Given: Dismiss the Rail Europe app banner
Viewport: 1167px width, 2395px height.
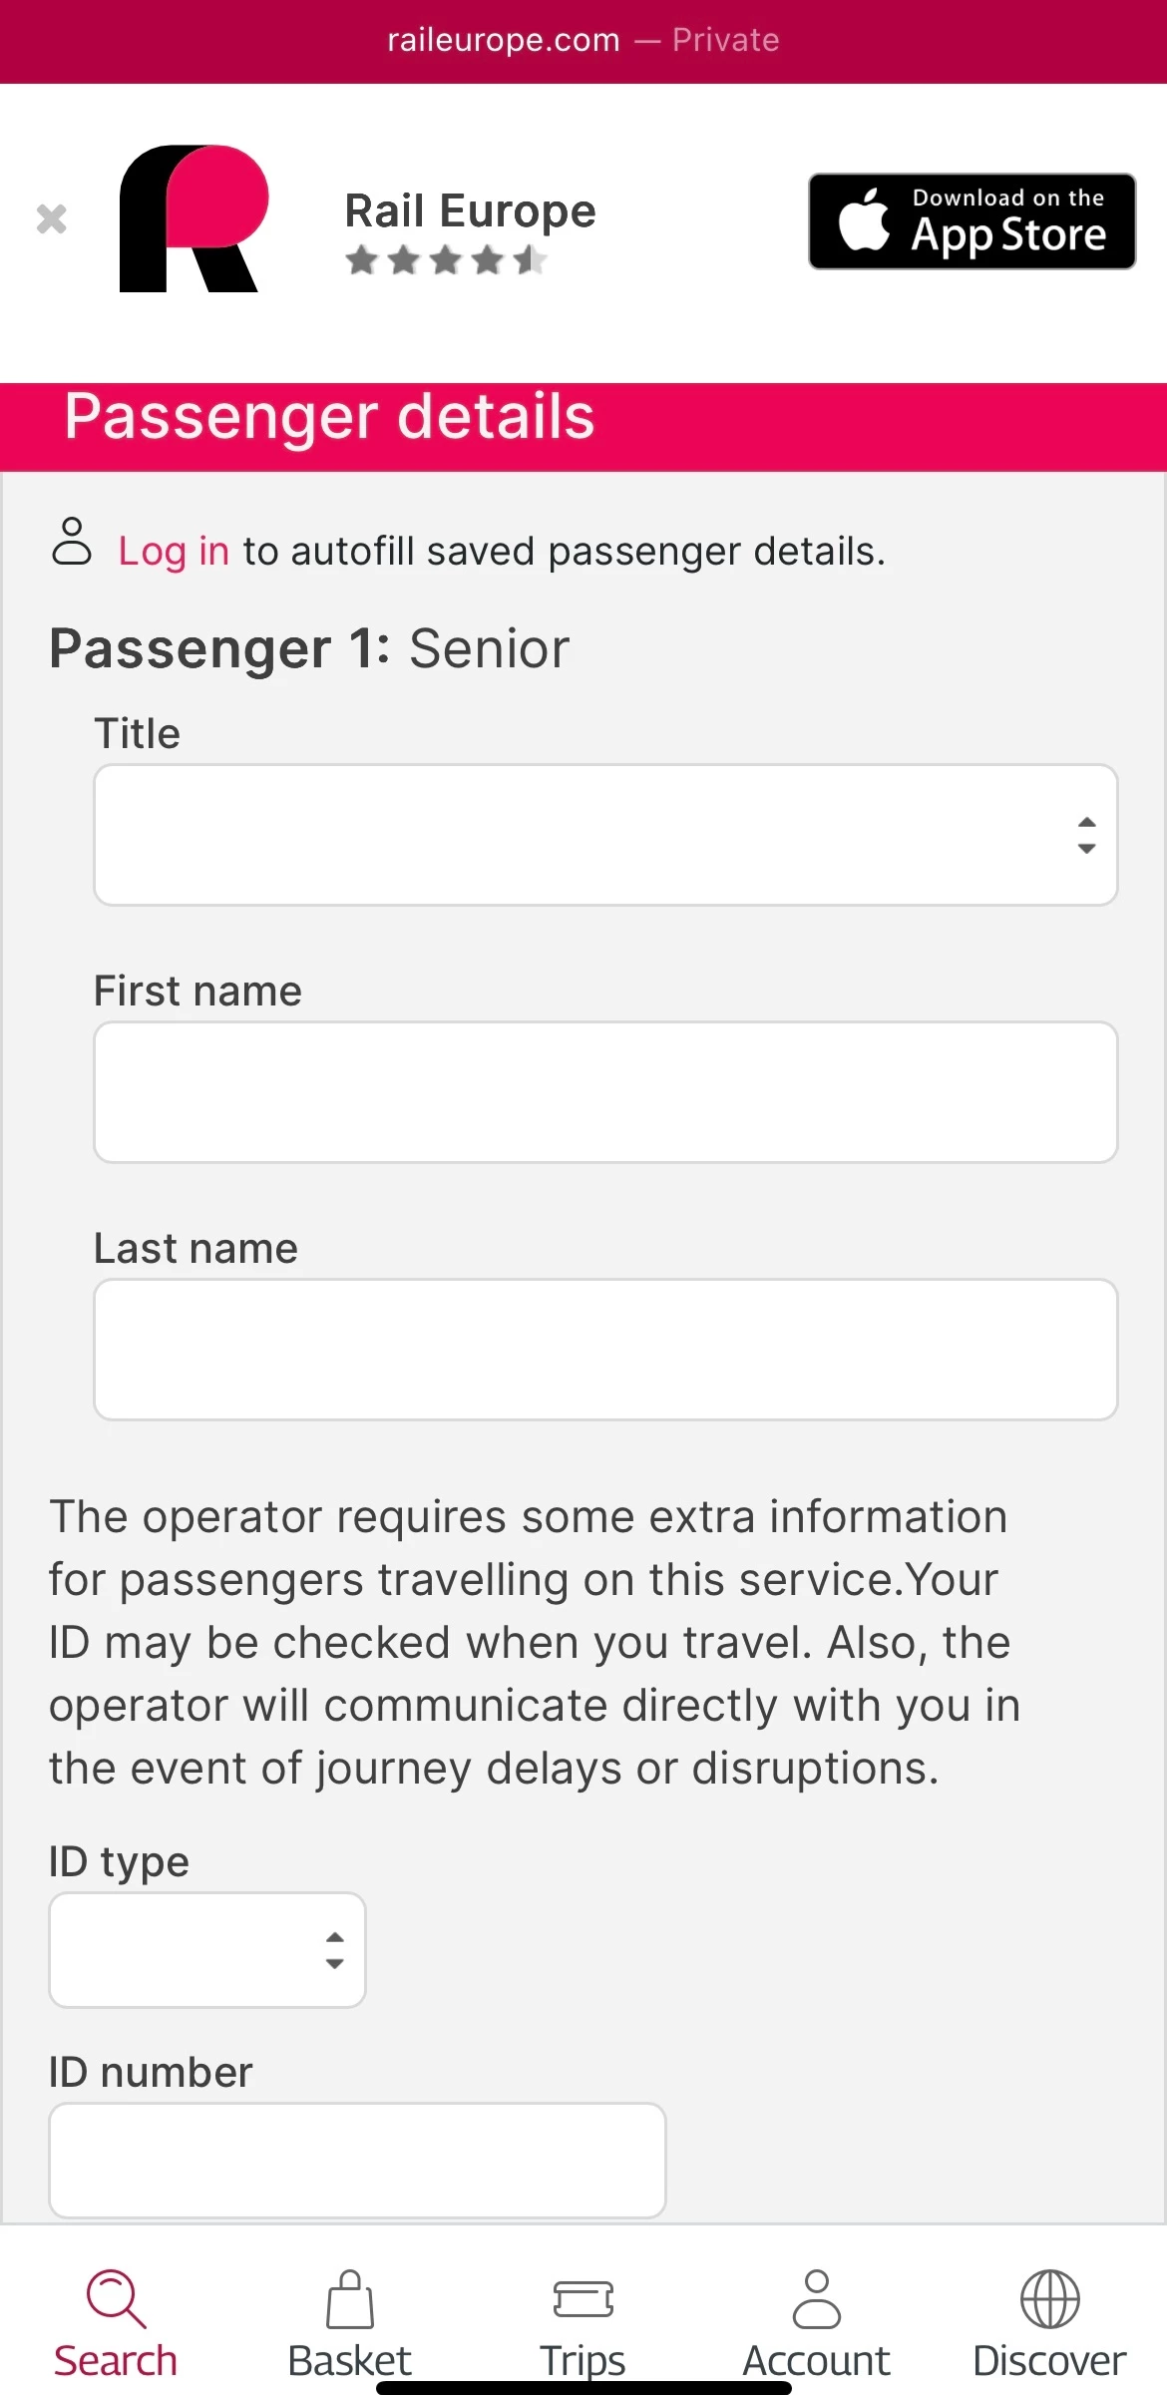Looking at the screenshot, I should tap(51, 218).
